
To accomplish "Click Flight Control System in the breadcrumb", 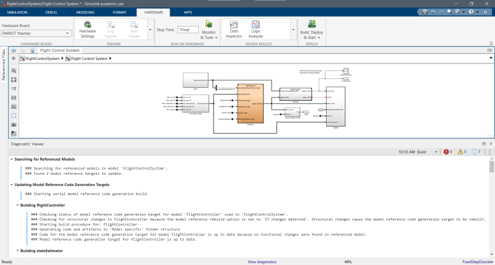I will (89, 59).
